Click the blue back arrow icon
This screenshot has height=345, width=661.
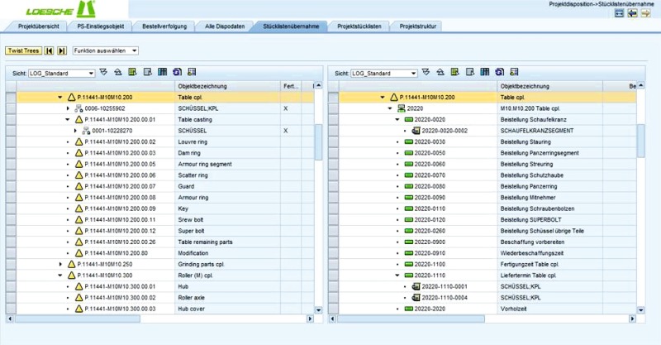pyautogui.click(x=632, y=14)
